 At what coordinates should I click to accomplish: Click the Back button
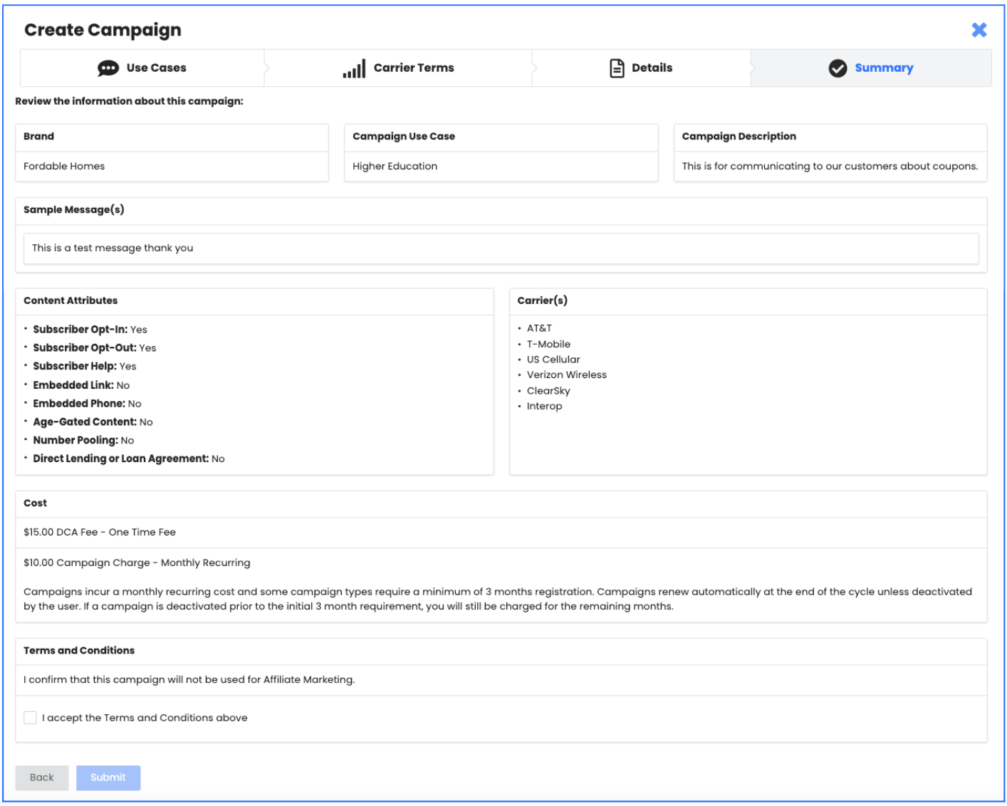point(41,778)
